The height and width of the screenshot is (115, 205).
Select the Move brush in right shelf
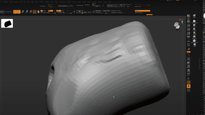[x=194, y=16]
